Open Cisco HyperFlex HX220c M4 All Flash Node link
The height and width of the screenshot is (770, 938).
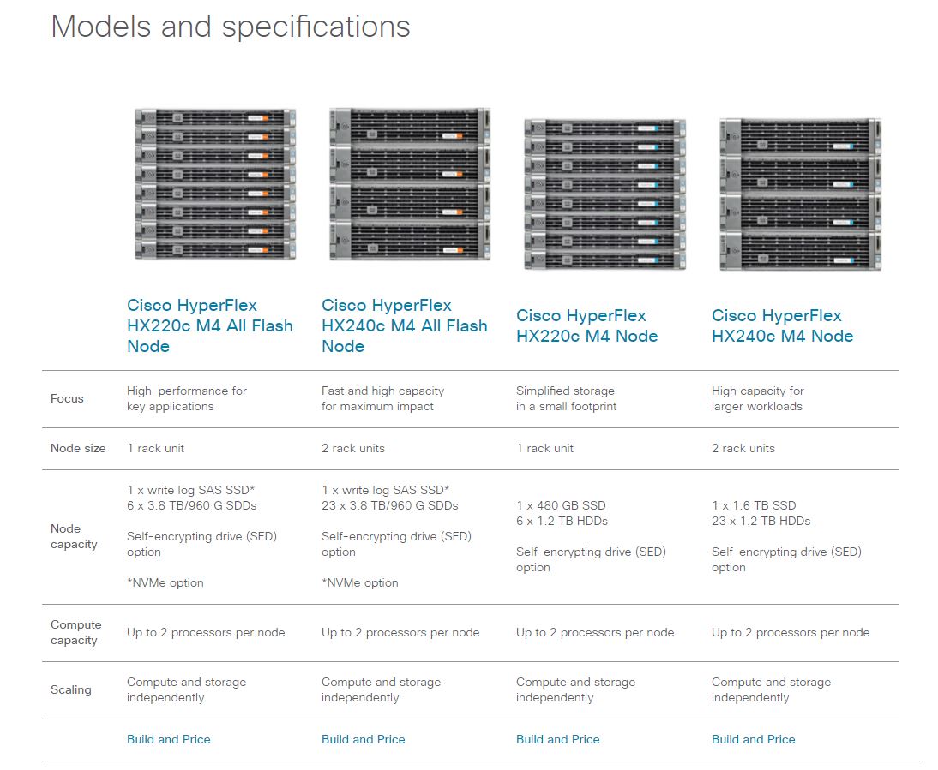pyautogui.click(x=210, y=325)
